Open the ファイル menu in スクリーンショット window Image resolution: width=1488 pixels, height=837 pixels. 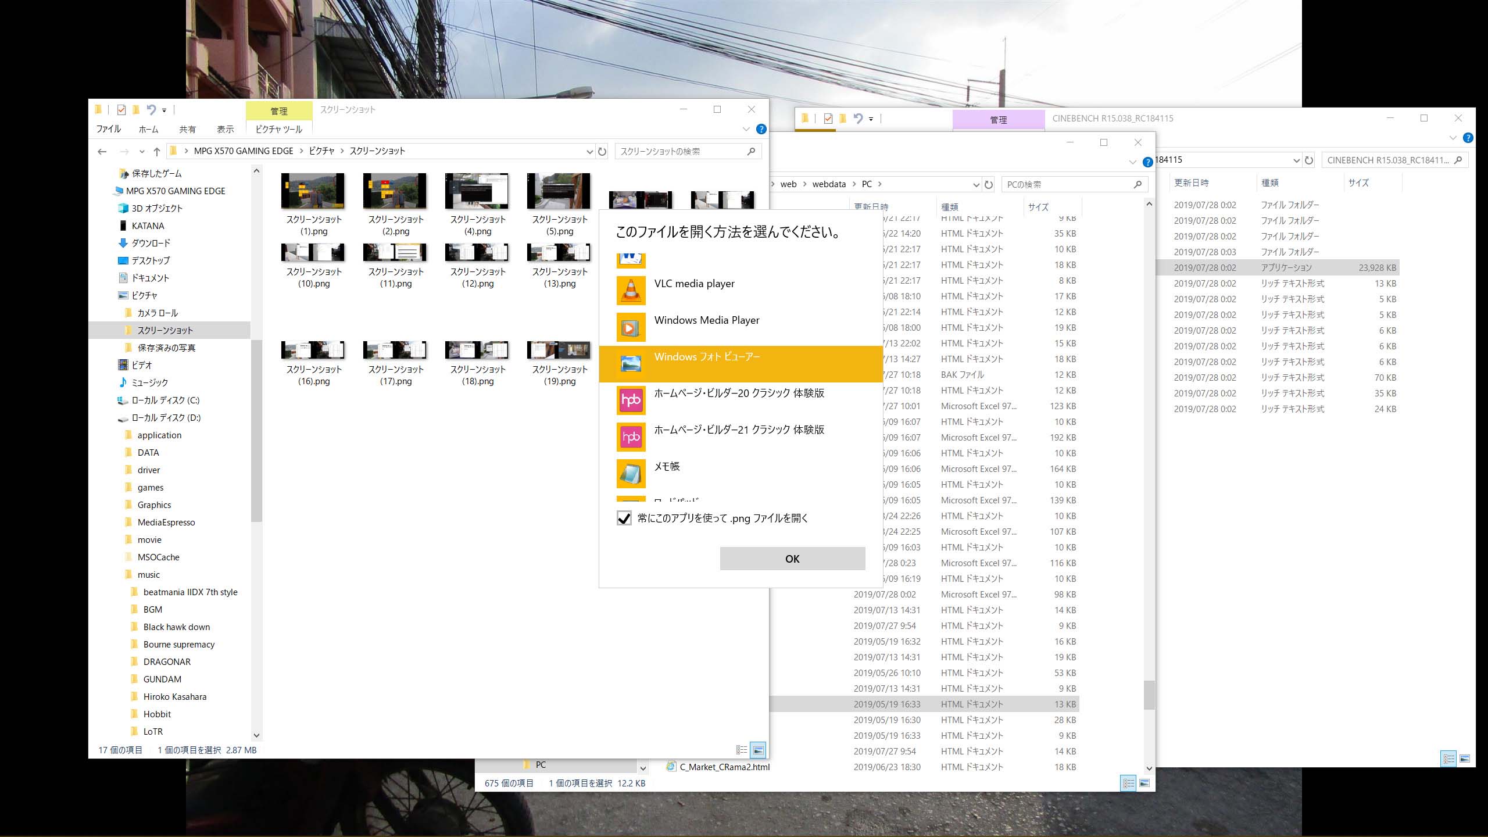[x=109, y=129]
